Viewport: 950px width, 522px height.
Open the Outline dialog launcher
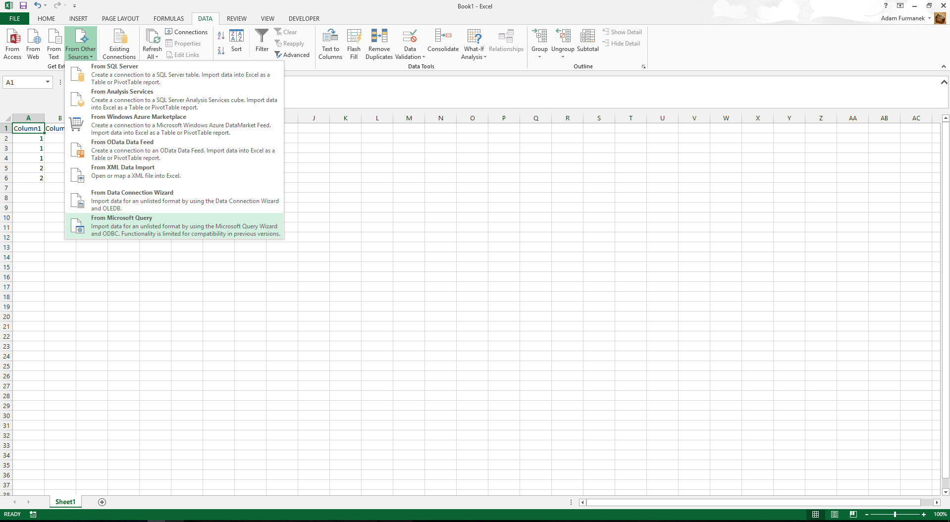tap(643, 67)
